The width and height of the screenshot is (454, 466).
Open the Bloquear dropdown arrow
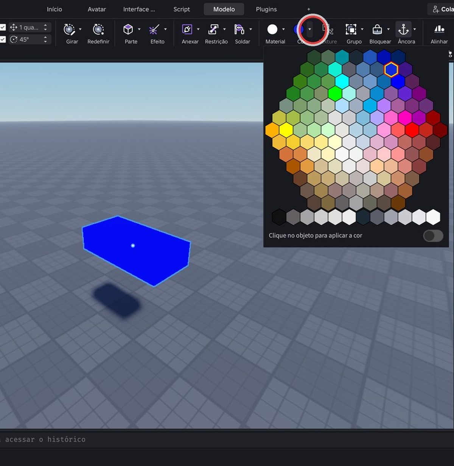388,29
